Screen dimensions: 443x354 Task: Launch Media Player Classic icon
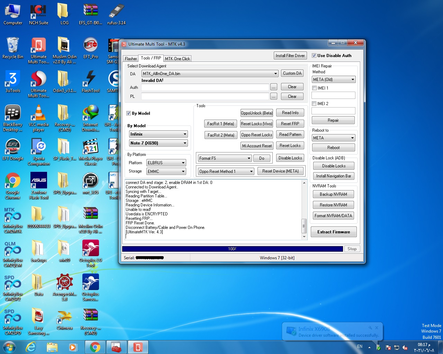(x=90, y=152)
